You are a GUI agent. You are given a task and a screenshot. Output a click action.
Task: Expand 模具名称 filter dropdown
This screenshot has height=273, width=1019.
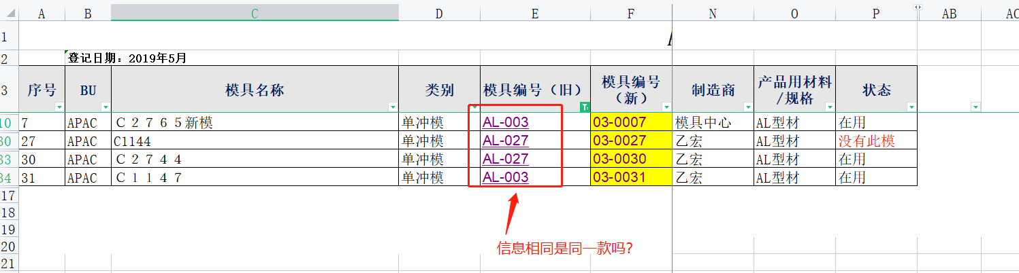pyautogui.click(x=393, y=107)
